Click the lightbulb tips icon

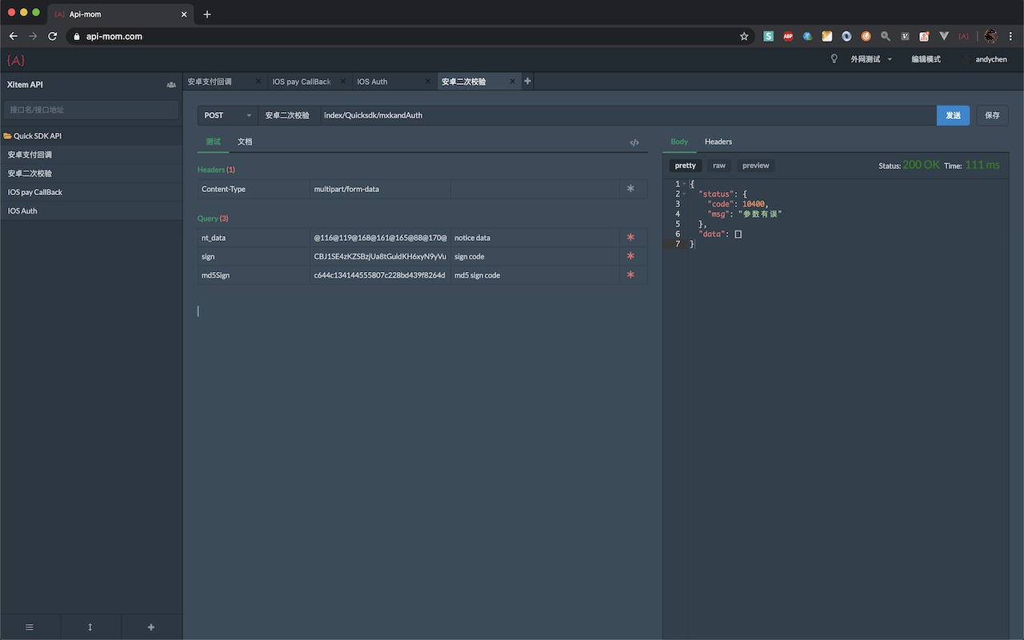834,59
